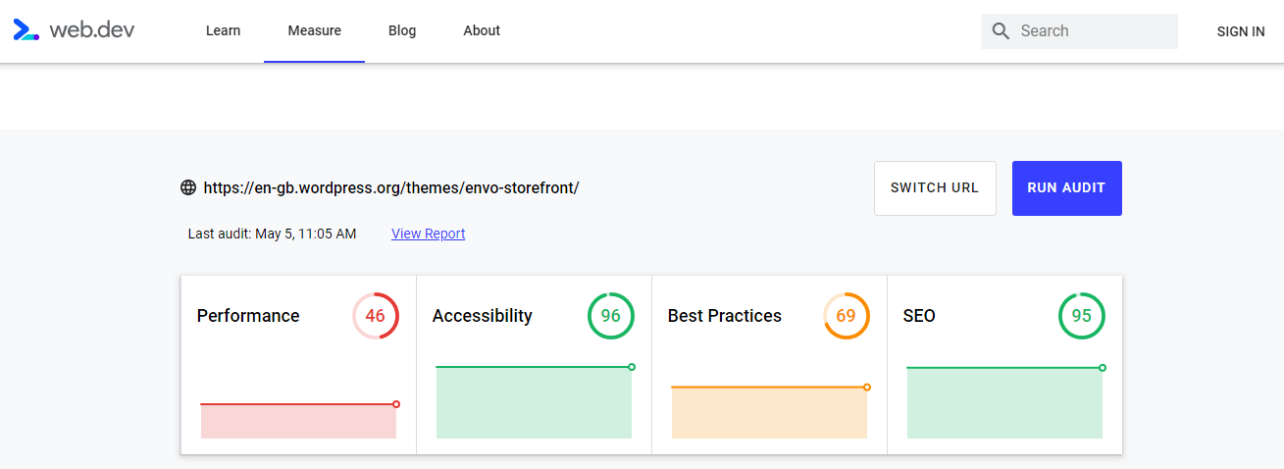Select the Measure tab
This screenshot has height=469, width=1284.
tap(314, 31)
